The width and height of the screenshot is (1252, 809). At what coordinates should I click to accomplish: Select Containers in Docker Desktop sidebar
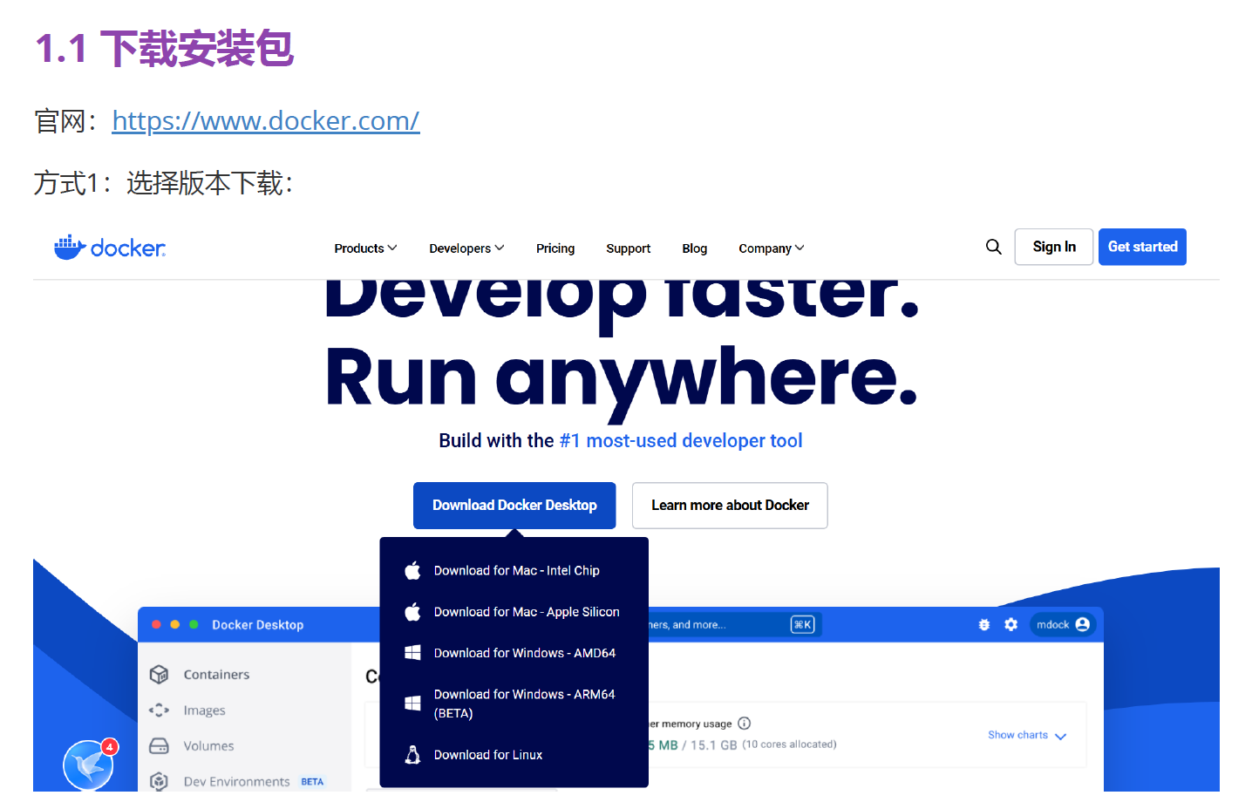[x=216, y=674]
